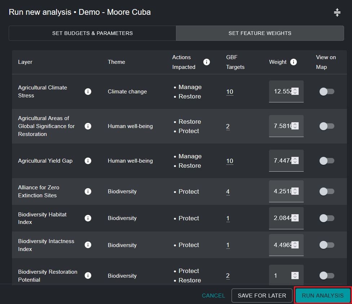This screenshot has width=352, height=304.
Task: Open the Weight column info icon
Action: pos(294,62)
